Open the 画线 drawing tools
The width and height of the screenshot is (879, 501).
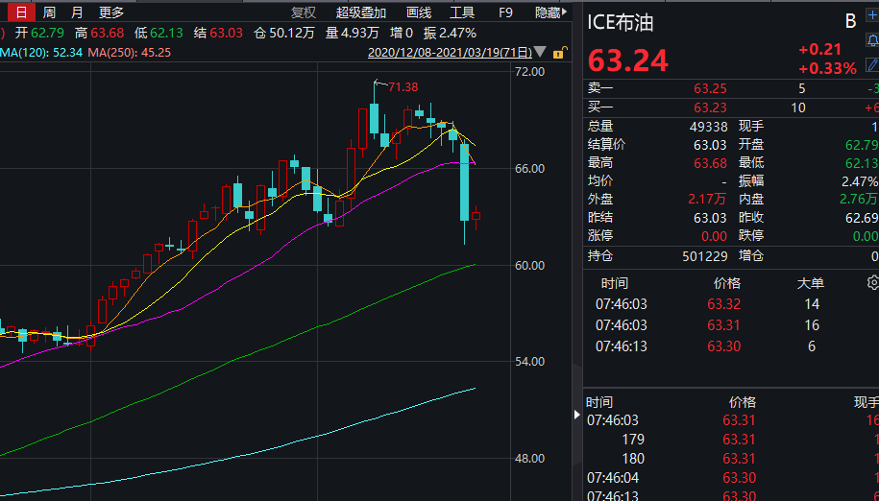click(x=419, y=12)
